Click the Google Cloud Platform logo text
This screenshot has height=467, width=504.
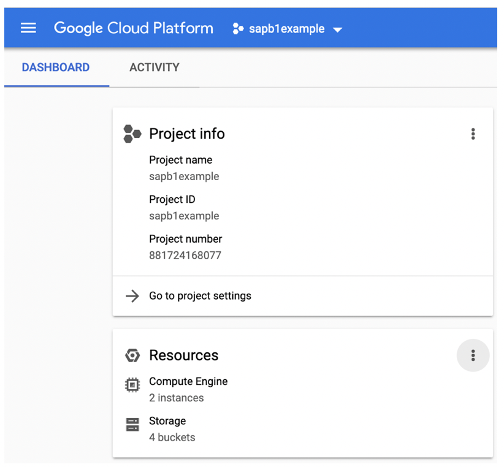coord(134,28)
